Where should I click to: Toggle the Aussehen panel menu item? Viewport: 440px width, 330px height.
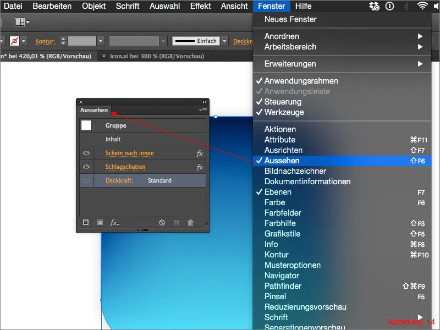342,161
